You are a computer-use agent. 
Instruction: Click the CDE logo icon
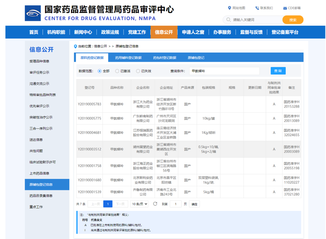pyautogui.click(x=33, y=13)
